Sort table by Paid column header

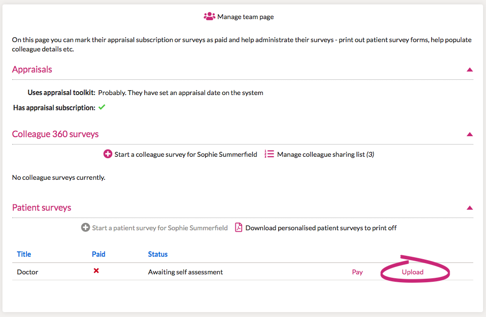click(99, 254)
